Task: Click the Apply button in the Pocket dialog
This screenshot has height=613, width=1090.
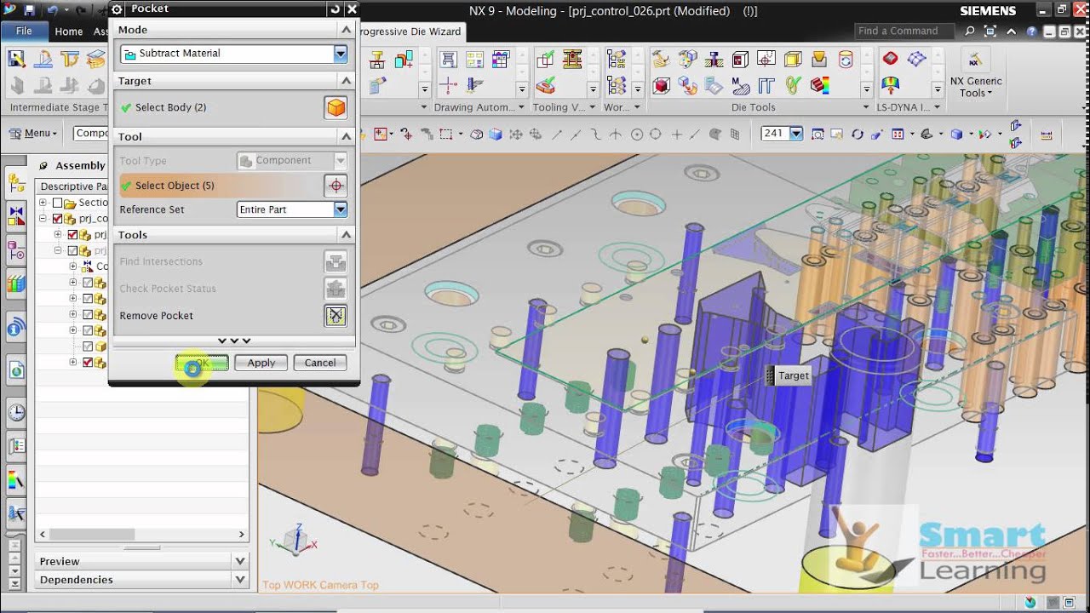Action: point(261,363)
